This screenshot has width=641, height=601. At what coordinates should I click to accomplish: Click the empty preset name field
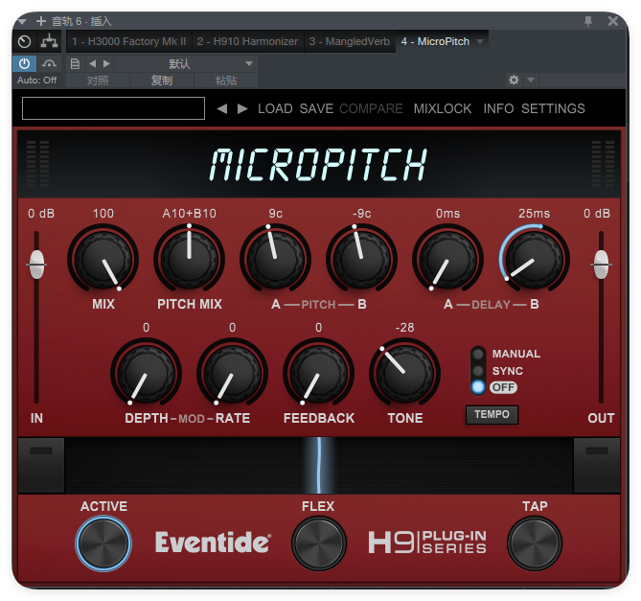coord(113,108)
